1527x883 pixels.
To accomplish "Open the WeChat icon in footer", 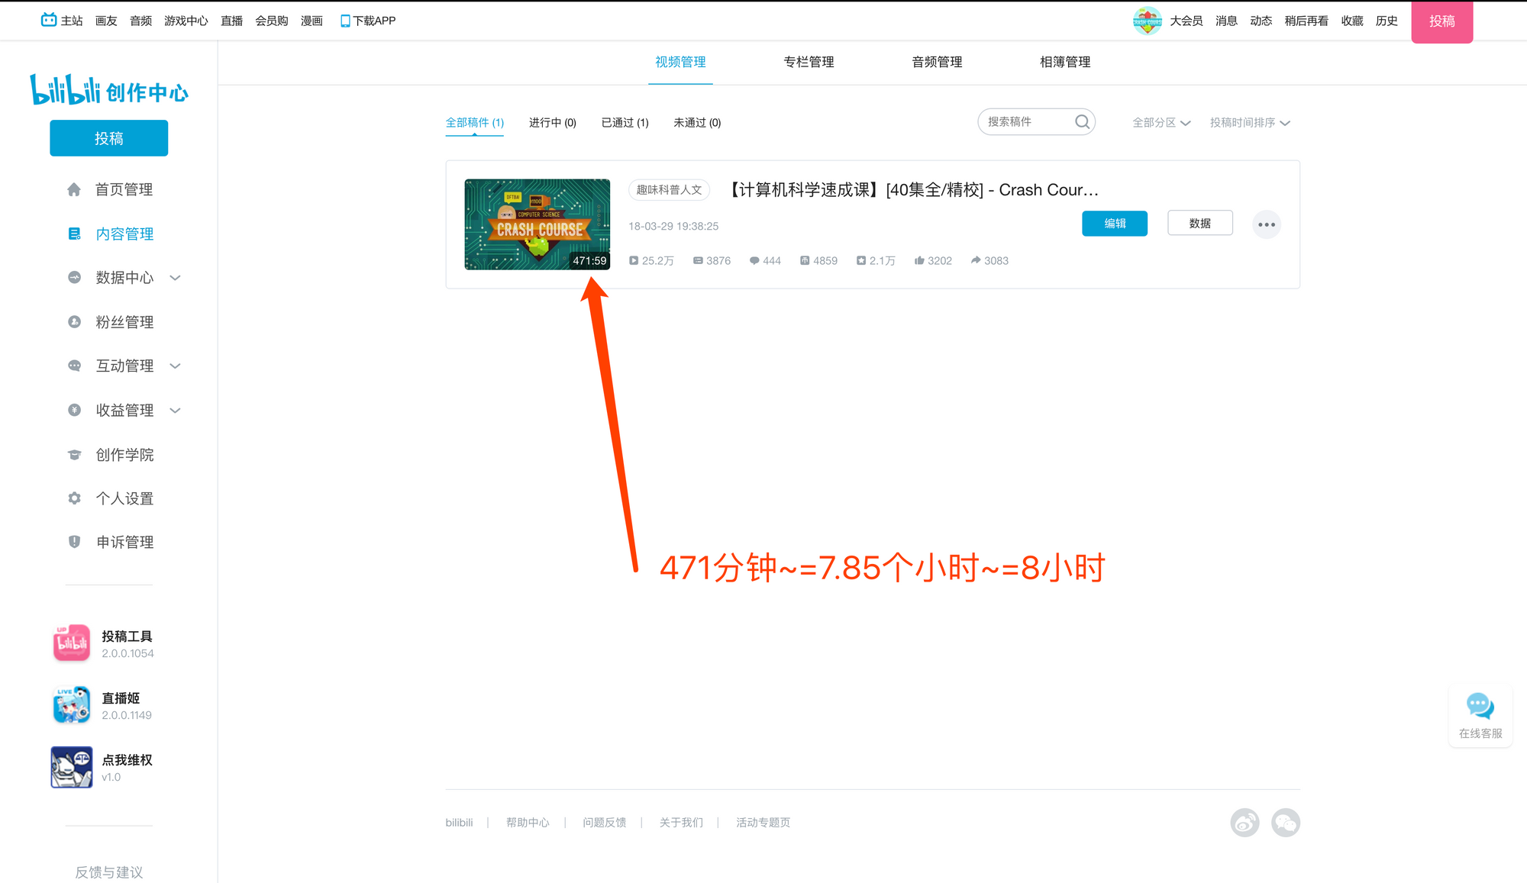I will click(1286, 823).
